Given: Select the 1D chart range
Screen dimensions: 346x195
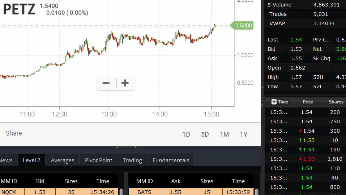Looking at the screenshot, I should click(x=186, y=134).
